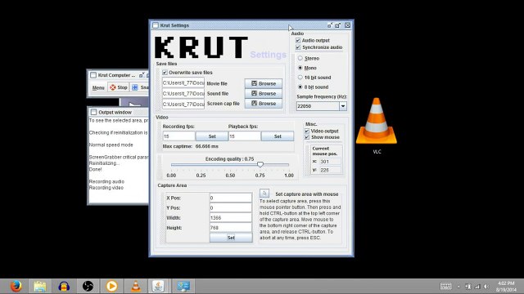Open the Sample frequency dropdown arrow
524x294 pixels.
point(343,106)
